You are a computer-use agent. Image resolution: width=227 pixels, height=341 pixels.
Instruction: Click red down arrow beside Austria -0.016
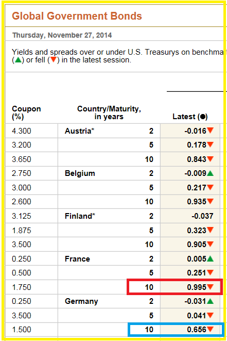[x=210, y=131]
